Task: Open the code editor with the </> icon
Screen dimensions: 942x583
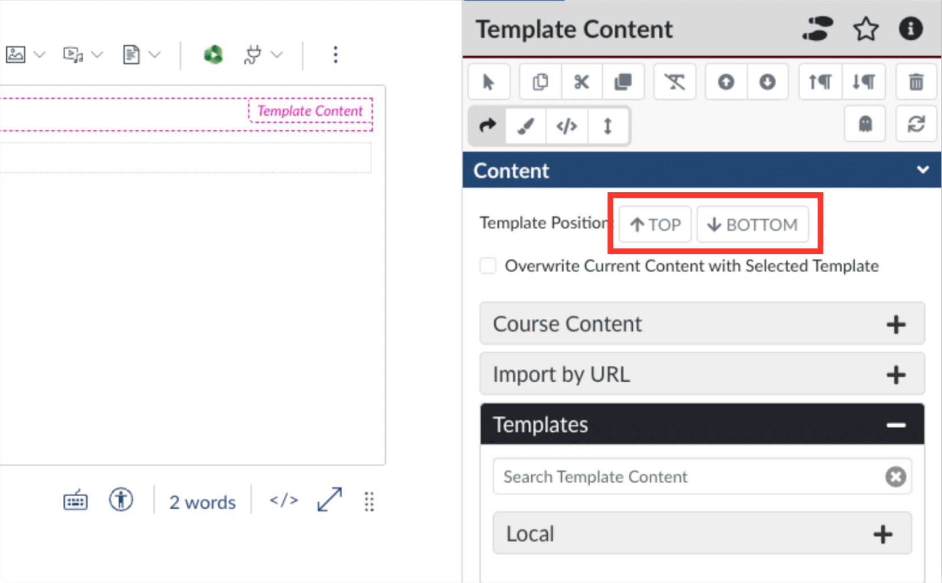Action: 566,126
